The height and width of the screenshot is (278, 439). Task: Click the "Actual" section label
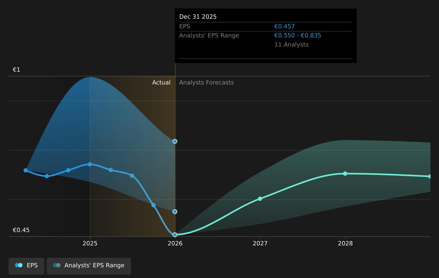[x=161, y=83]
